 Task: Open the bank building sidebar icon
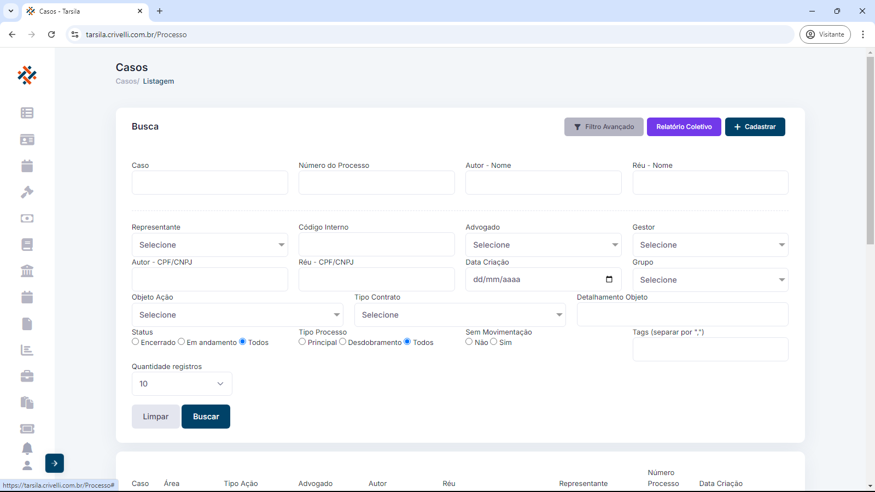click(x=27, y=271)
